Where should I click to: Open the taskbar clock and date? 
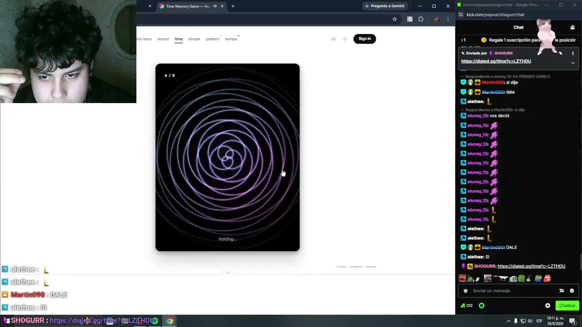click(555, 321)
